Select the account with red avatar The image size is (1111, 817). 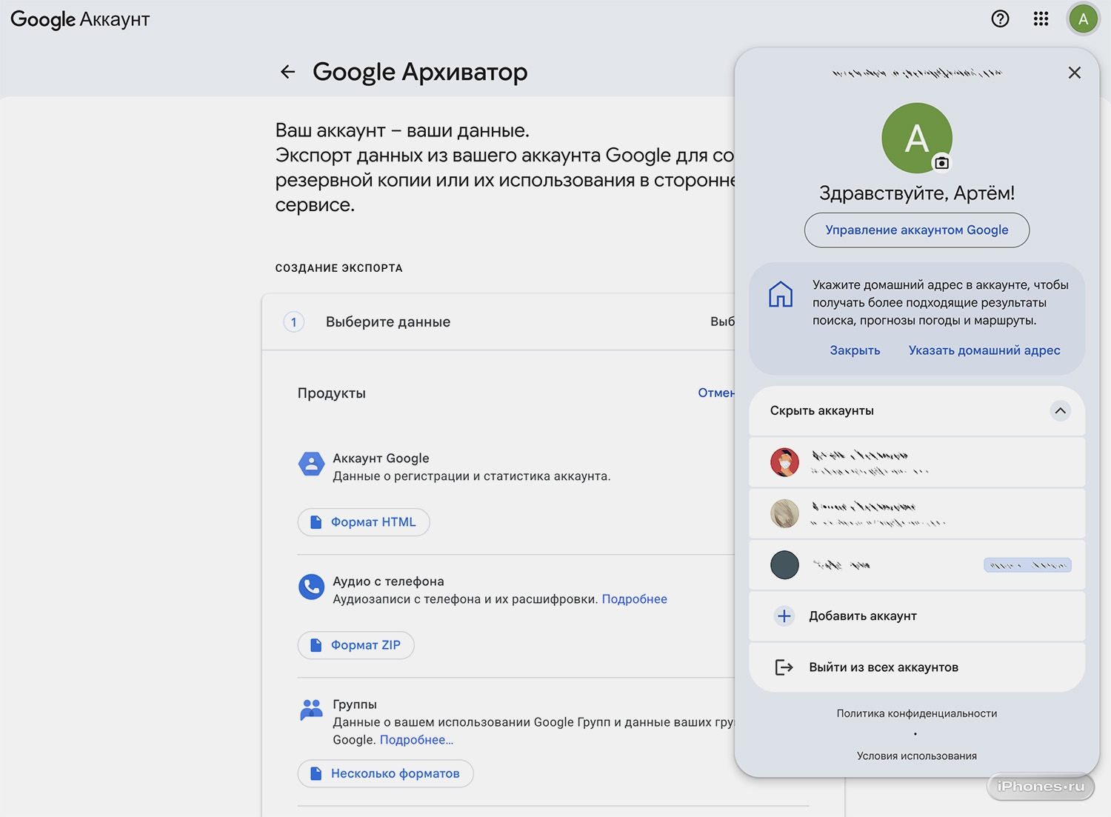(x=917, y=462)
